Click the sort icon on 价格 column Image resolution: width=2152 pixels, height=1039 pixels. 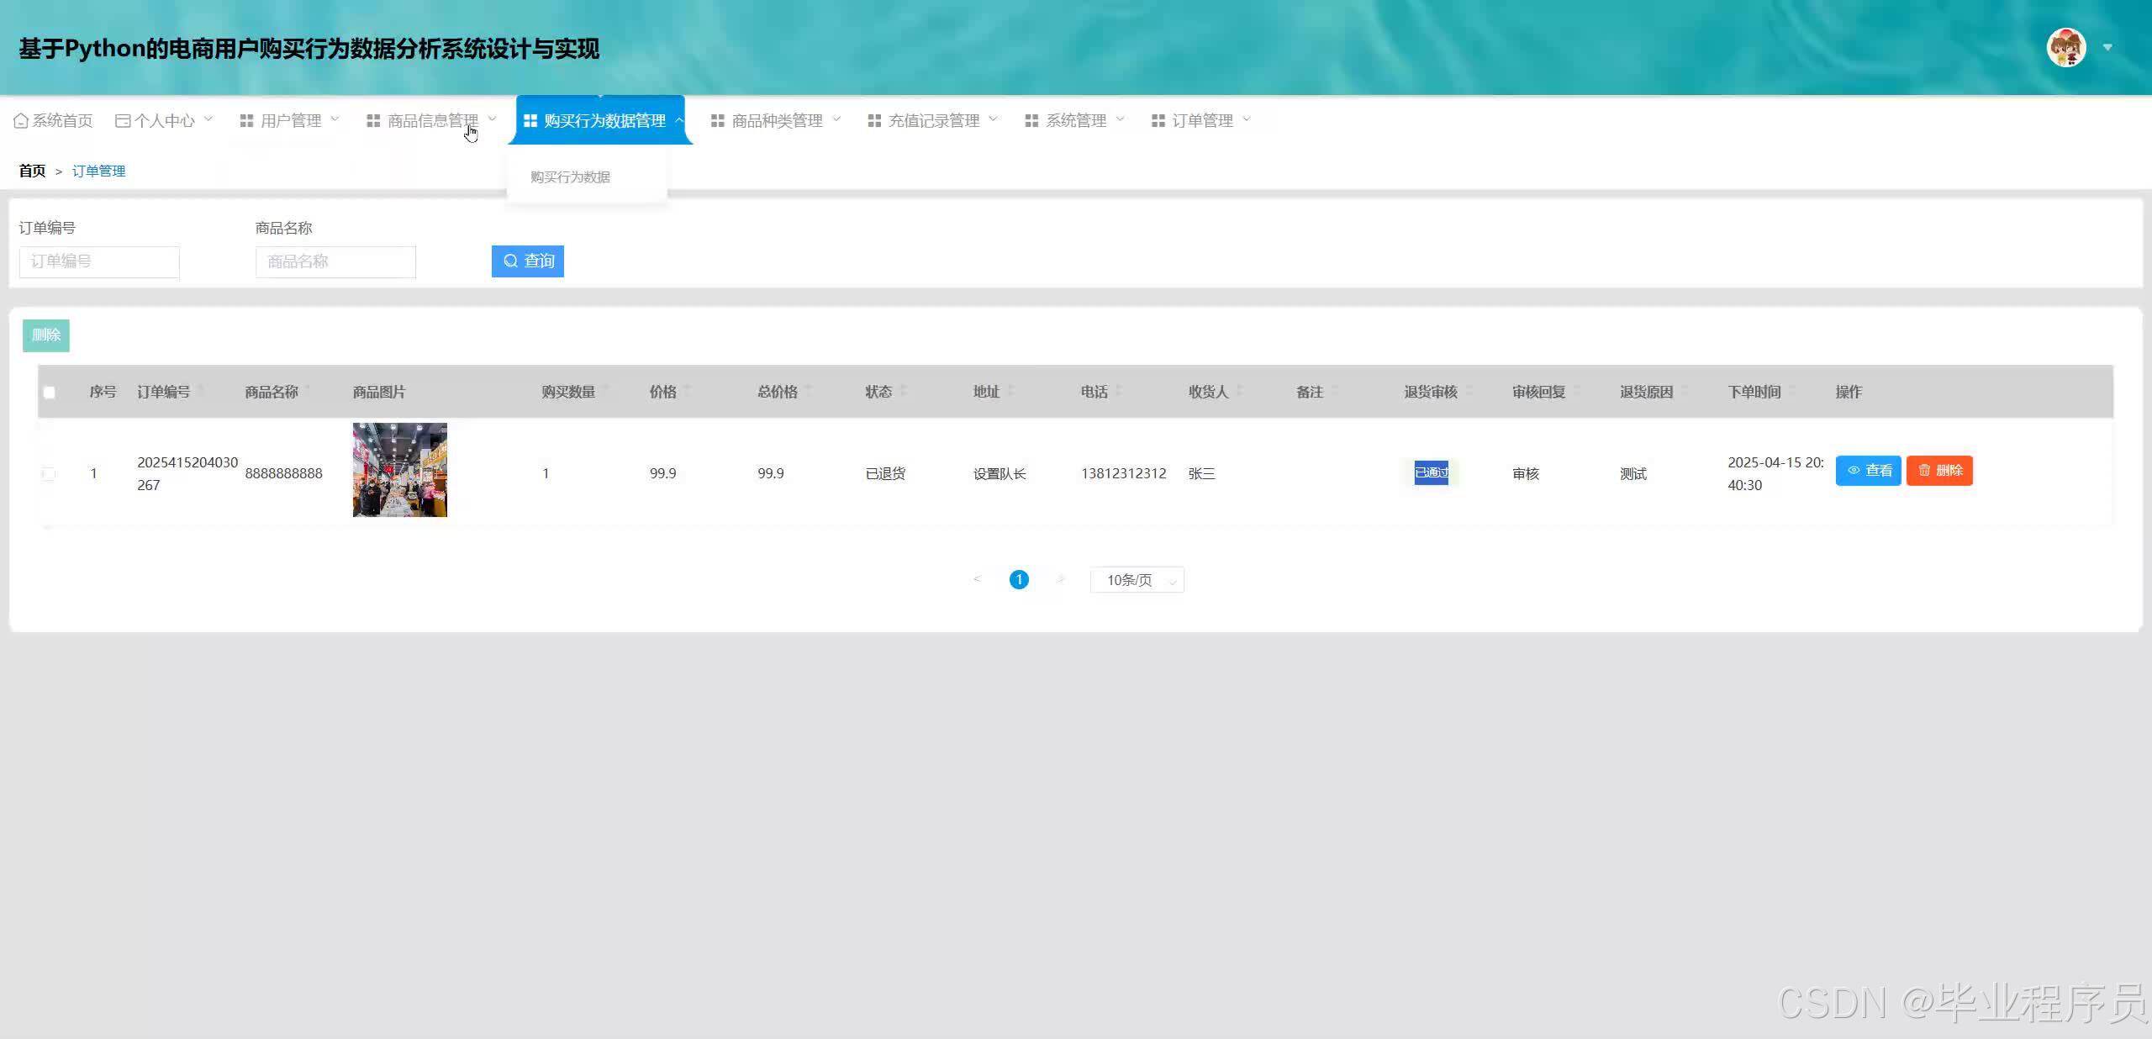click(x=687, y=390)
